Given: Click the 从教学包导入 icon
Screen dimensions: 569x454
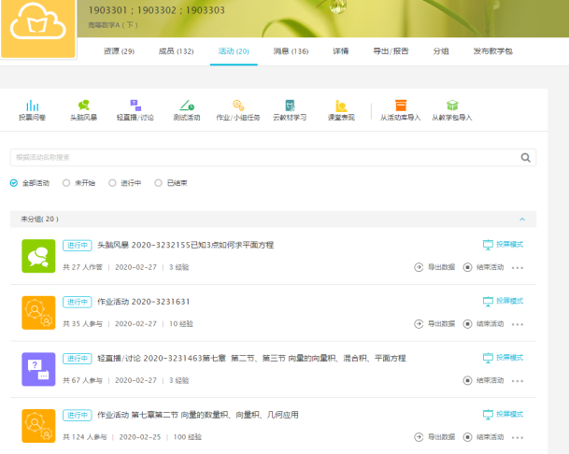Looking at the screenshot, I should click(452, 106).
